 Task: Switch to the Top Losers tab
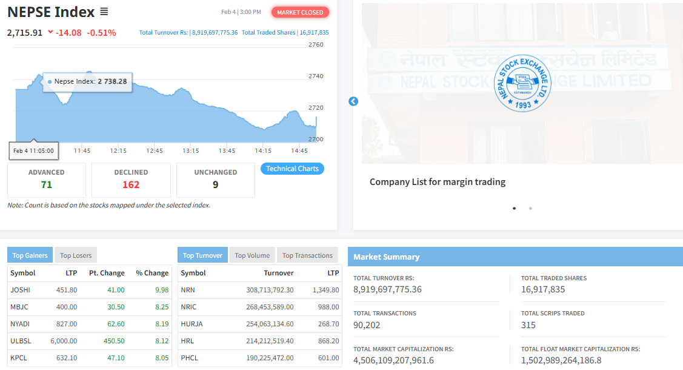click(76, 255)
